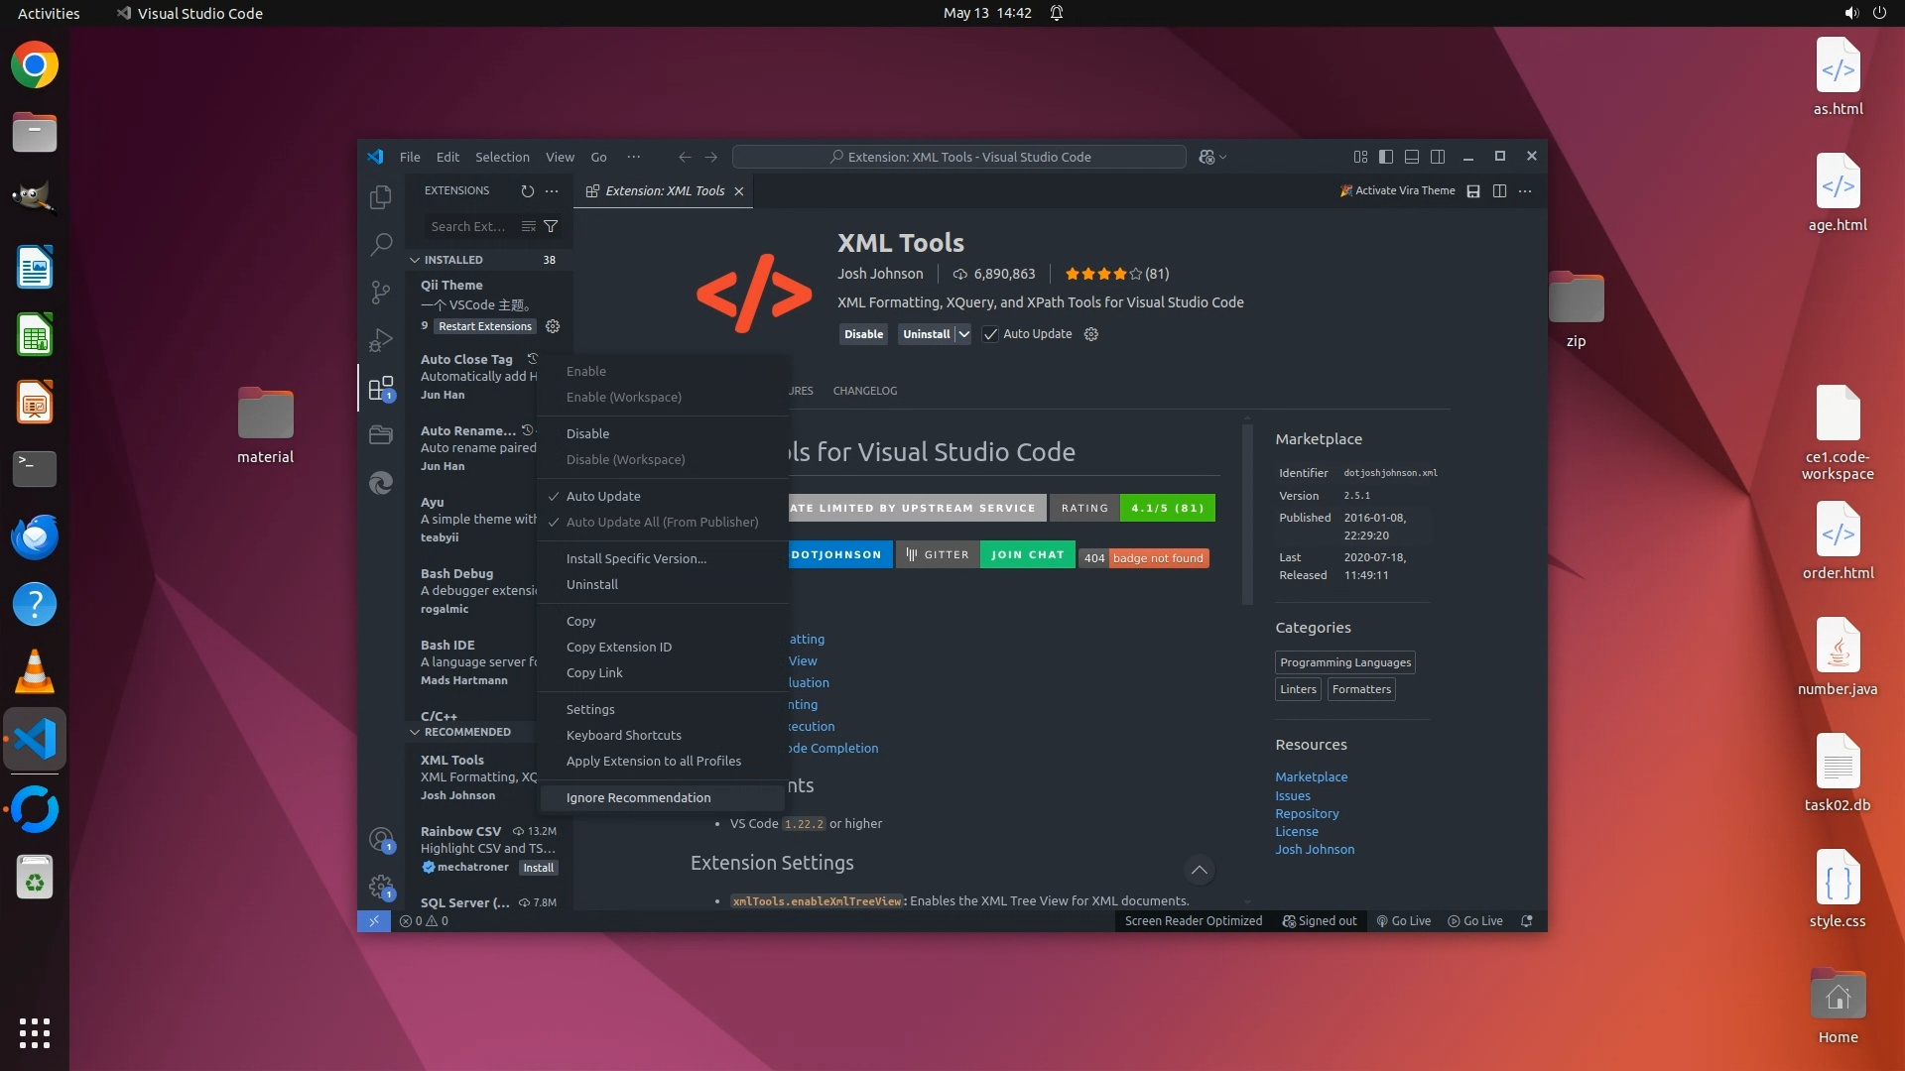Open the Explorer view in activity bar

point(381,197)
